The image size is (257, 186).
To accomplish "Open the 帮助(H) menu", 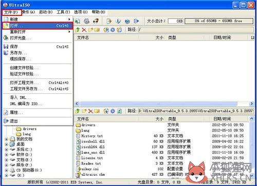I will [x=98, y=12].
